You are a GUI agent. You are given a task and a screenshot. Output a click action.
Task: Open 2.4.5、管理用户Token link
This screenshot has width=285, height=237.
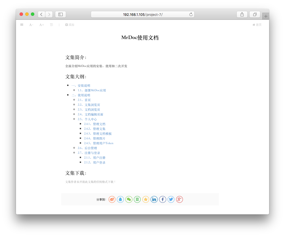click(99, 143)
